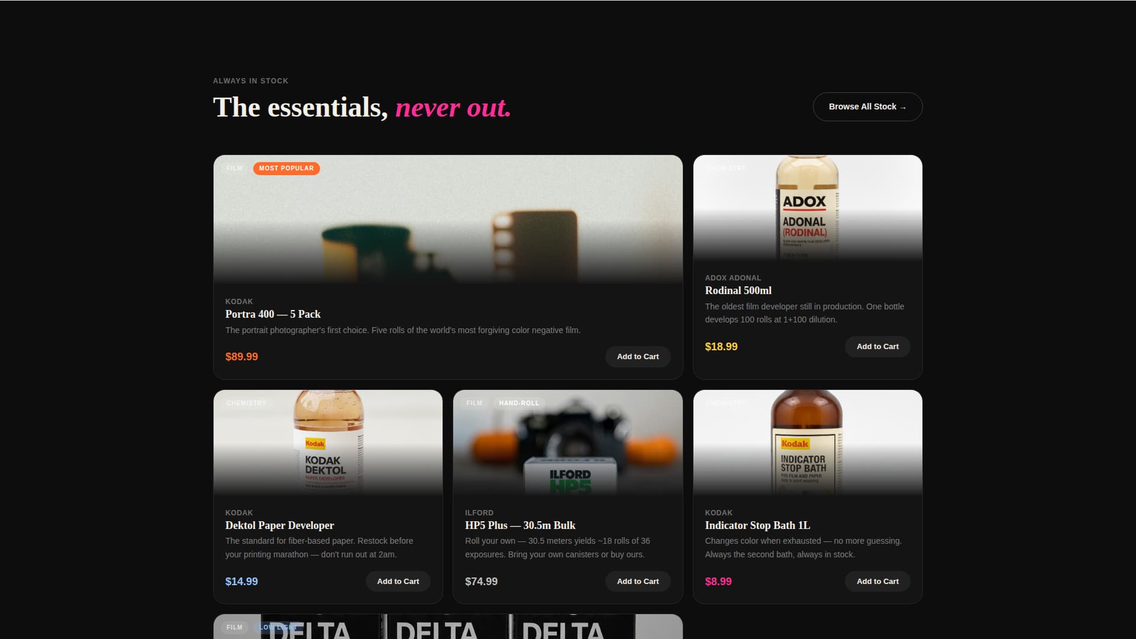Click the $14.99 price
The image size is (1136, 639).
pyautogui.click(x=241, y=582)
